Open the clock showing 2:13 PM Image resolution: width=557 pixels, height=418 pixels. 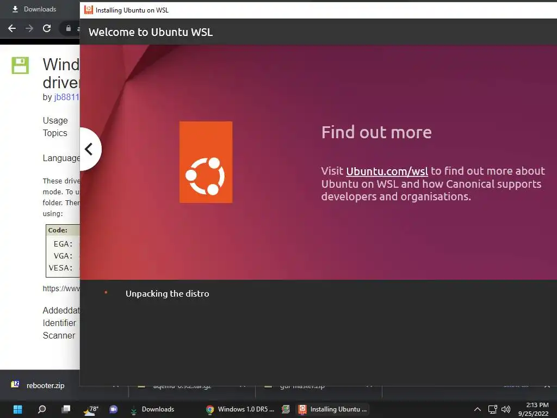[x=534, y=409]
